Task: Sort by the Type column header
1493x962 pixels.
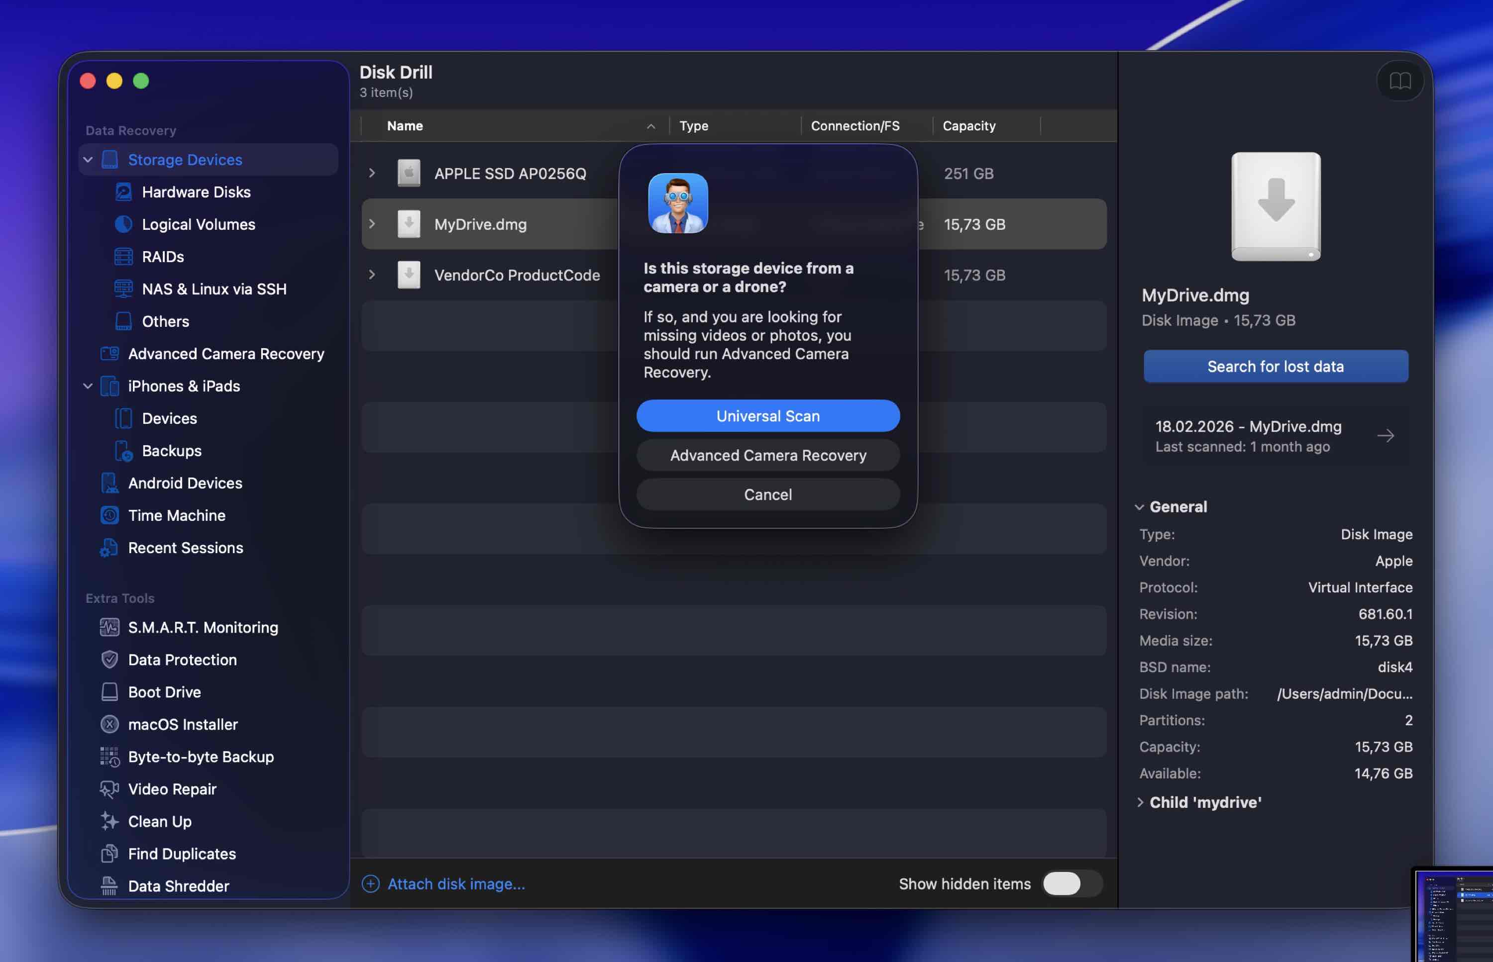Action: [x=694, y=126]
